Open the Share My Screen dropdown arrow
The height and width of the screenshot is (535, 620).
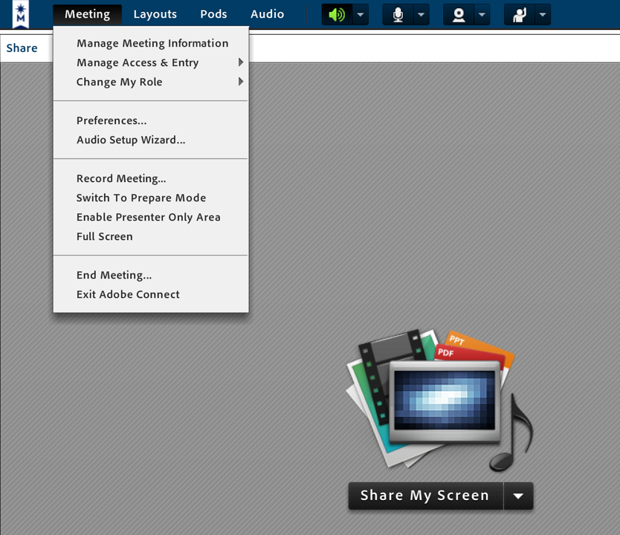[519, 496]
